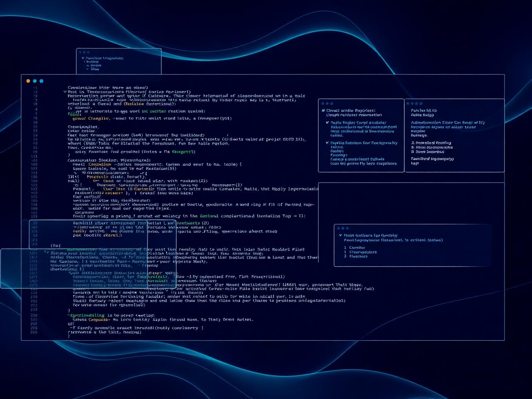Viewport: 532px width, 399px height.
Task: Click the bright blue dot in the main editor window
Action: (x=42, y=81)
